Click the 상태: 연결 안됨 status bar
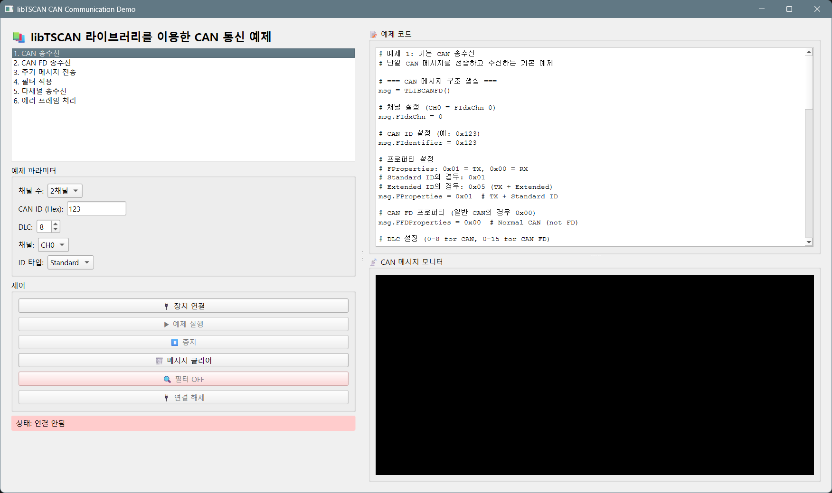The width and height of the screenshot is (832, 493). click(x=183, y=423)
